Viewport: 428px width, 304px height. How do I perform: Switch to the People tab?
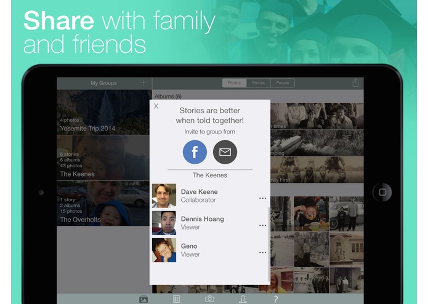point(283,83)
